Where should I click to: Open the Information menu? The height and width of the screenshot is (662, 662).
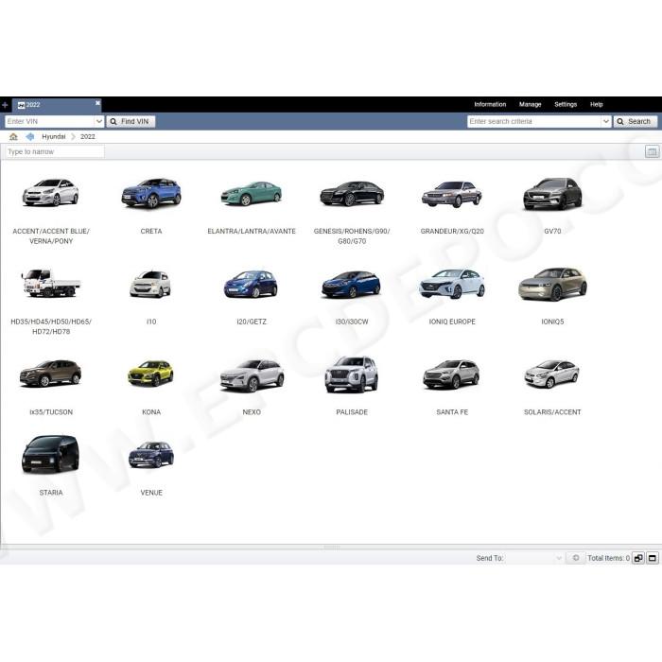(x=490, y=104)
